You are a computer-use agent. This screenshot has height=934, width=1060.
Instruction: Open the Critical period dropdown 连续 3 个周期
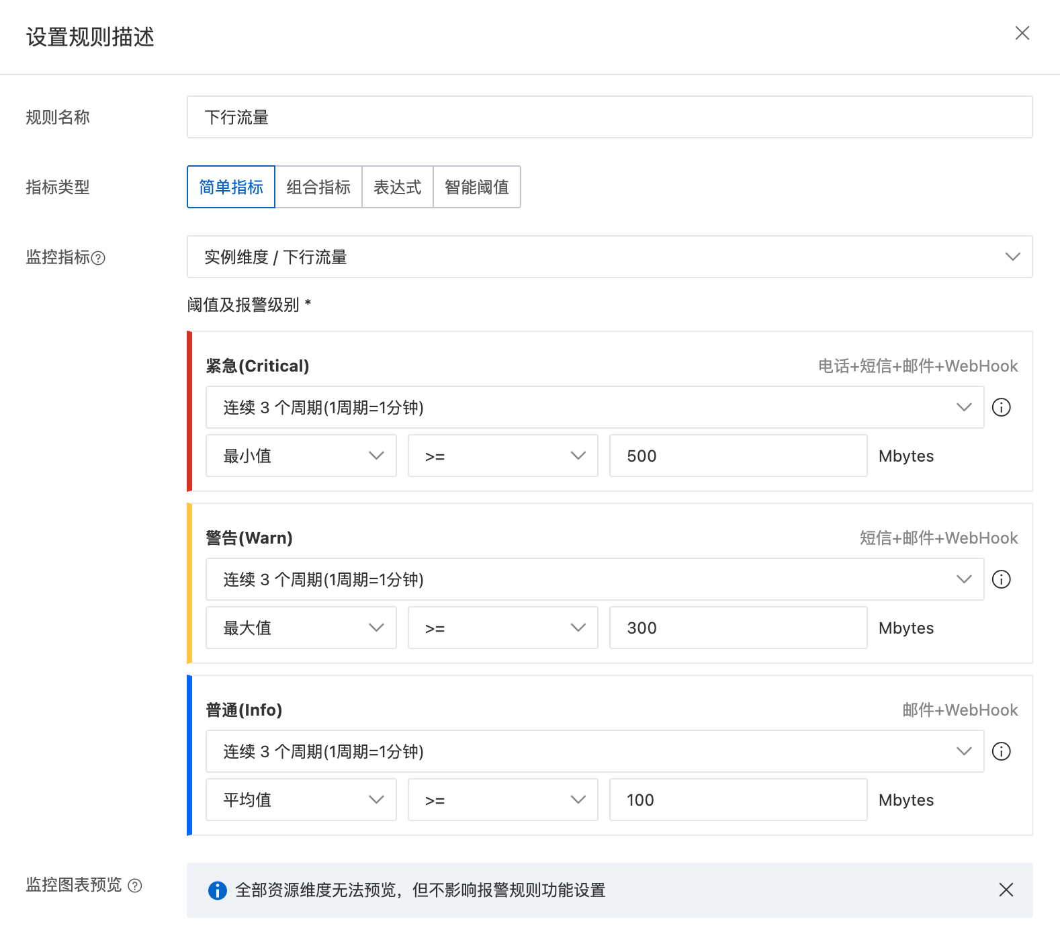[x=594, y=407]
